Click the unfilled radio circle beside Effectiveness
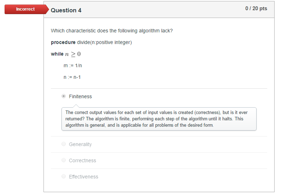The image size is (293, 196). (64, 176)
